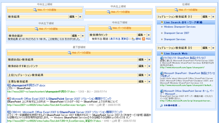
Task: Click the magnifier icon beside その他の結果
Action: 162,106
